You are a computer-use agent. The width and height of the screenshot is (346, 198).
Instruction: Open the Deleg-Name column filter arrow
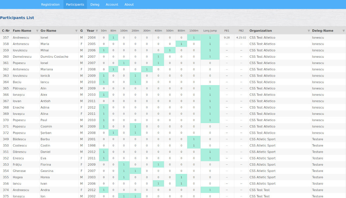click(344, 31)
